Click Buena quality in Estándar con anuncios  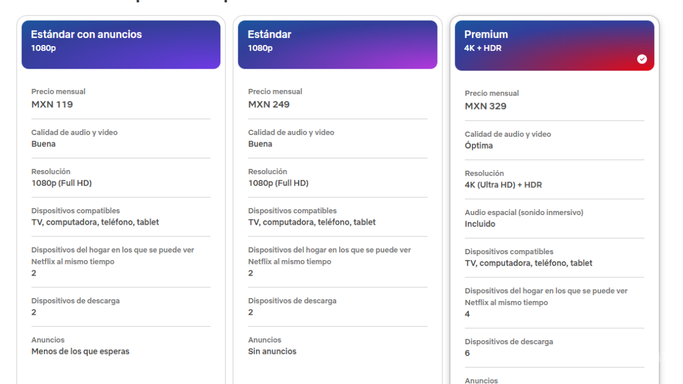coord(43,144)
